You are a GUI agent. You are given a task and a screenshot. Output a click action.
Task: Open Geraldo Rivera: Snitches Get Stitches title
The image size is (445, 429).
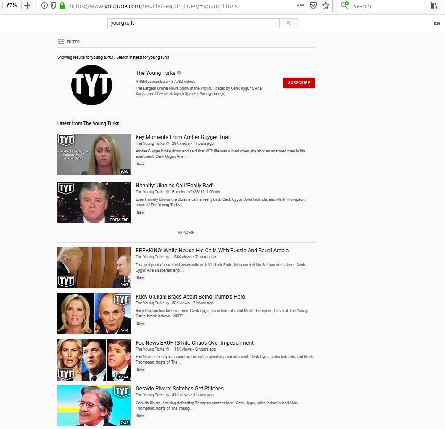pos(179,389)
